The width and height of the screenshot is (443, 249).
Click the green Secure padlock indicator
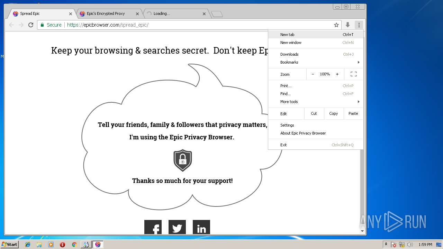point(51,25)
